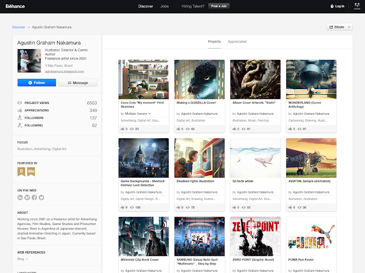This screenshot has width=365, height=273.
Task: Click the Agustin Graham Nakamura profile avatar
Action: 29,61
